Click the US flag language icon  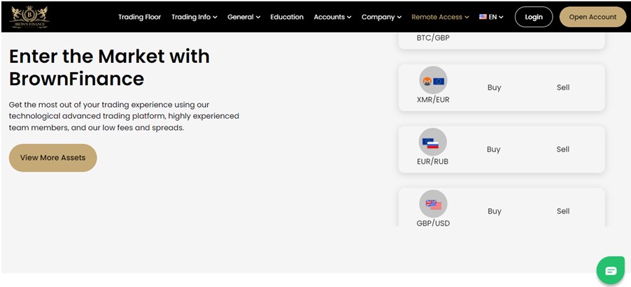[x=483, y=17]
